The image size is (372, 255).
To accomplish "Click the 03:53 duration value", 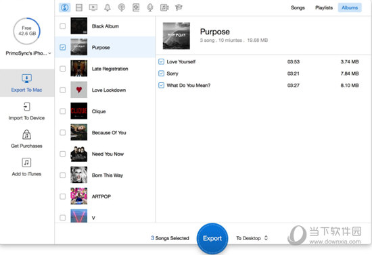I will point(294,62).
